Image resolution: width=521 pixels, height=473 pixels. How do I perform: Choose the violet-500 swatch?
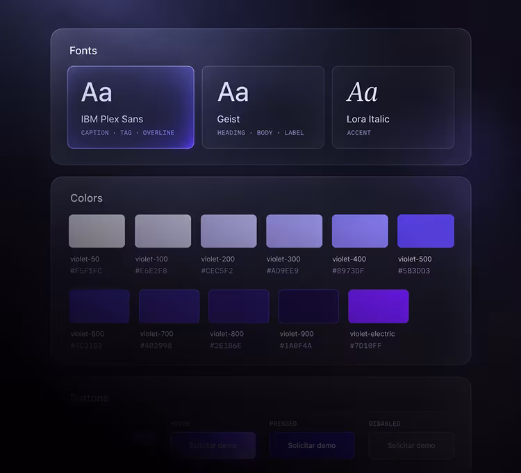(x=426, y=231)
